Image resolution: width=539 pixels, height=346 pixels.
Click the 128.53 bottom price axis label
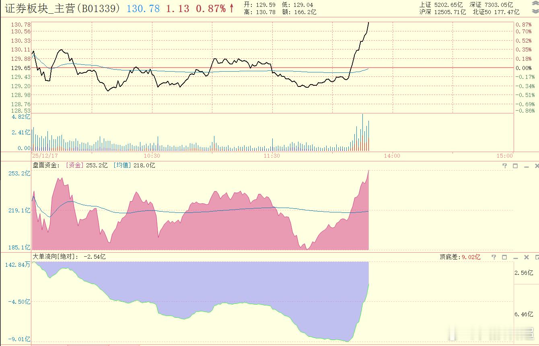(21, 111)
